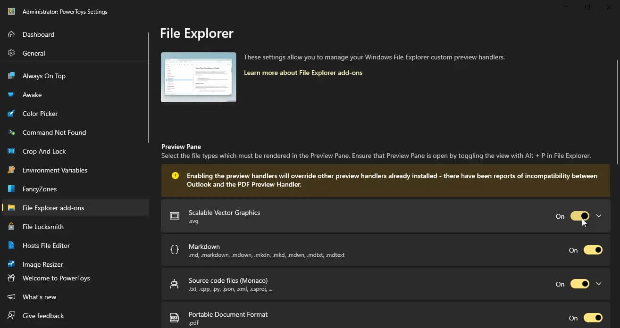Image resolution: width=620 pixels, height=328 pixels.
Task: Click the Markdown curly braces icon
Action: tap(175, 250)
